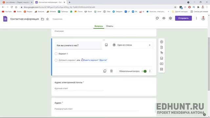Close the Контактная информация browser tab

point(64,2)
